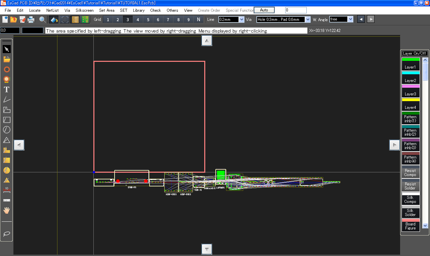The height and width of the screenshot is (256, 430).
Task: Click the layer panel scroll down arrow
Action: (x=425, y=226)
